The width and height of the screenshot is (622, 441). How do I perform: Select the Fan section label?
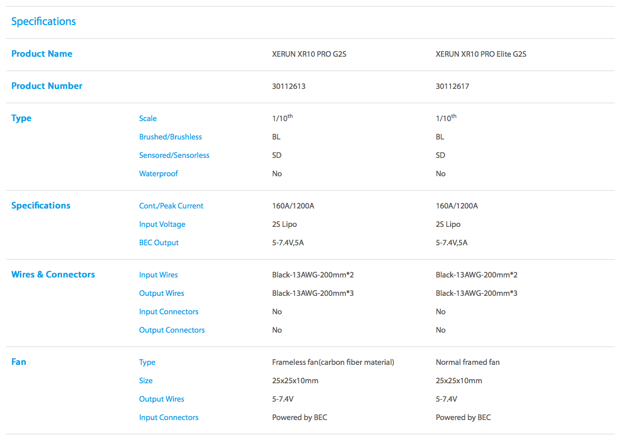19,362
